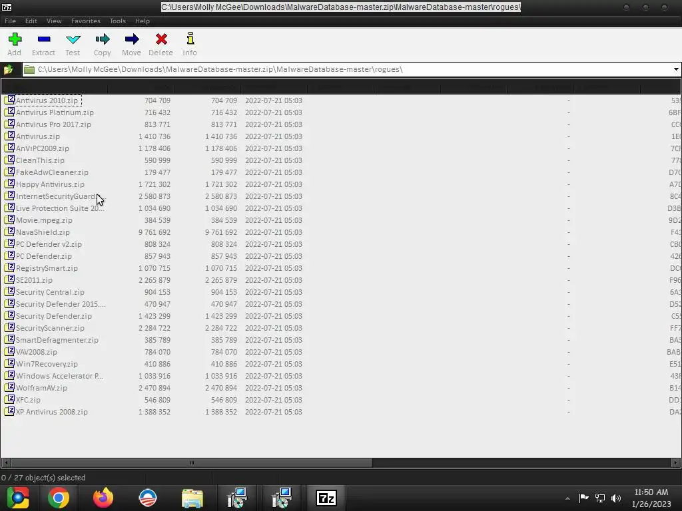Click the red Delete icon
The height and width of the screenshot is (511, 682).
click(161, 39)
